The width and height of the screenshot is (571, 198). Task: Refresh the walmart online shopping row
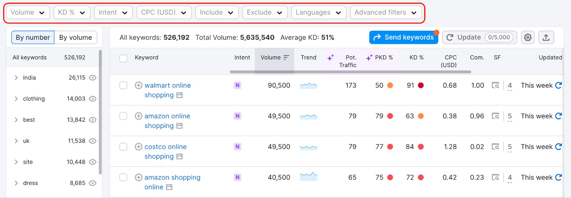coord(559,85)
